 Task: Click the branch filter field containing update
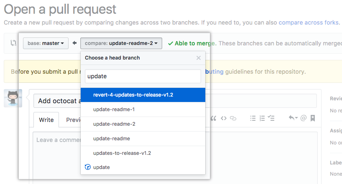pos(143,76)
